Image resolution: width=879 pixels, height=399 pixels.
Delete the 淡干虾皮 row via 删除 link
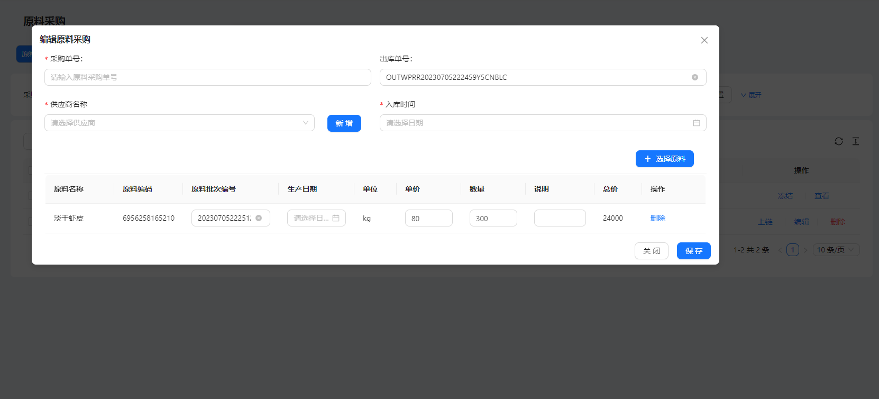[657, 218]
